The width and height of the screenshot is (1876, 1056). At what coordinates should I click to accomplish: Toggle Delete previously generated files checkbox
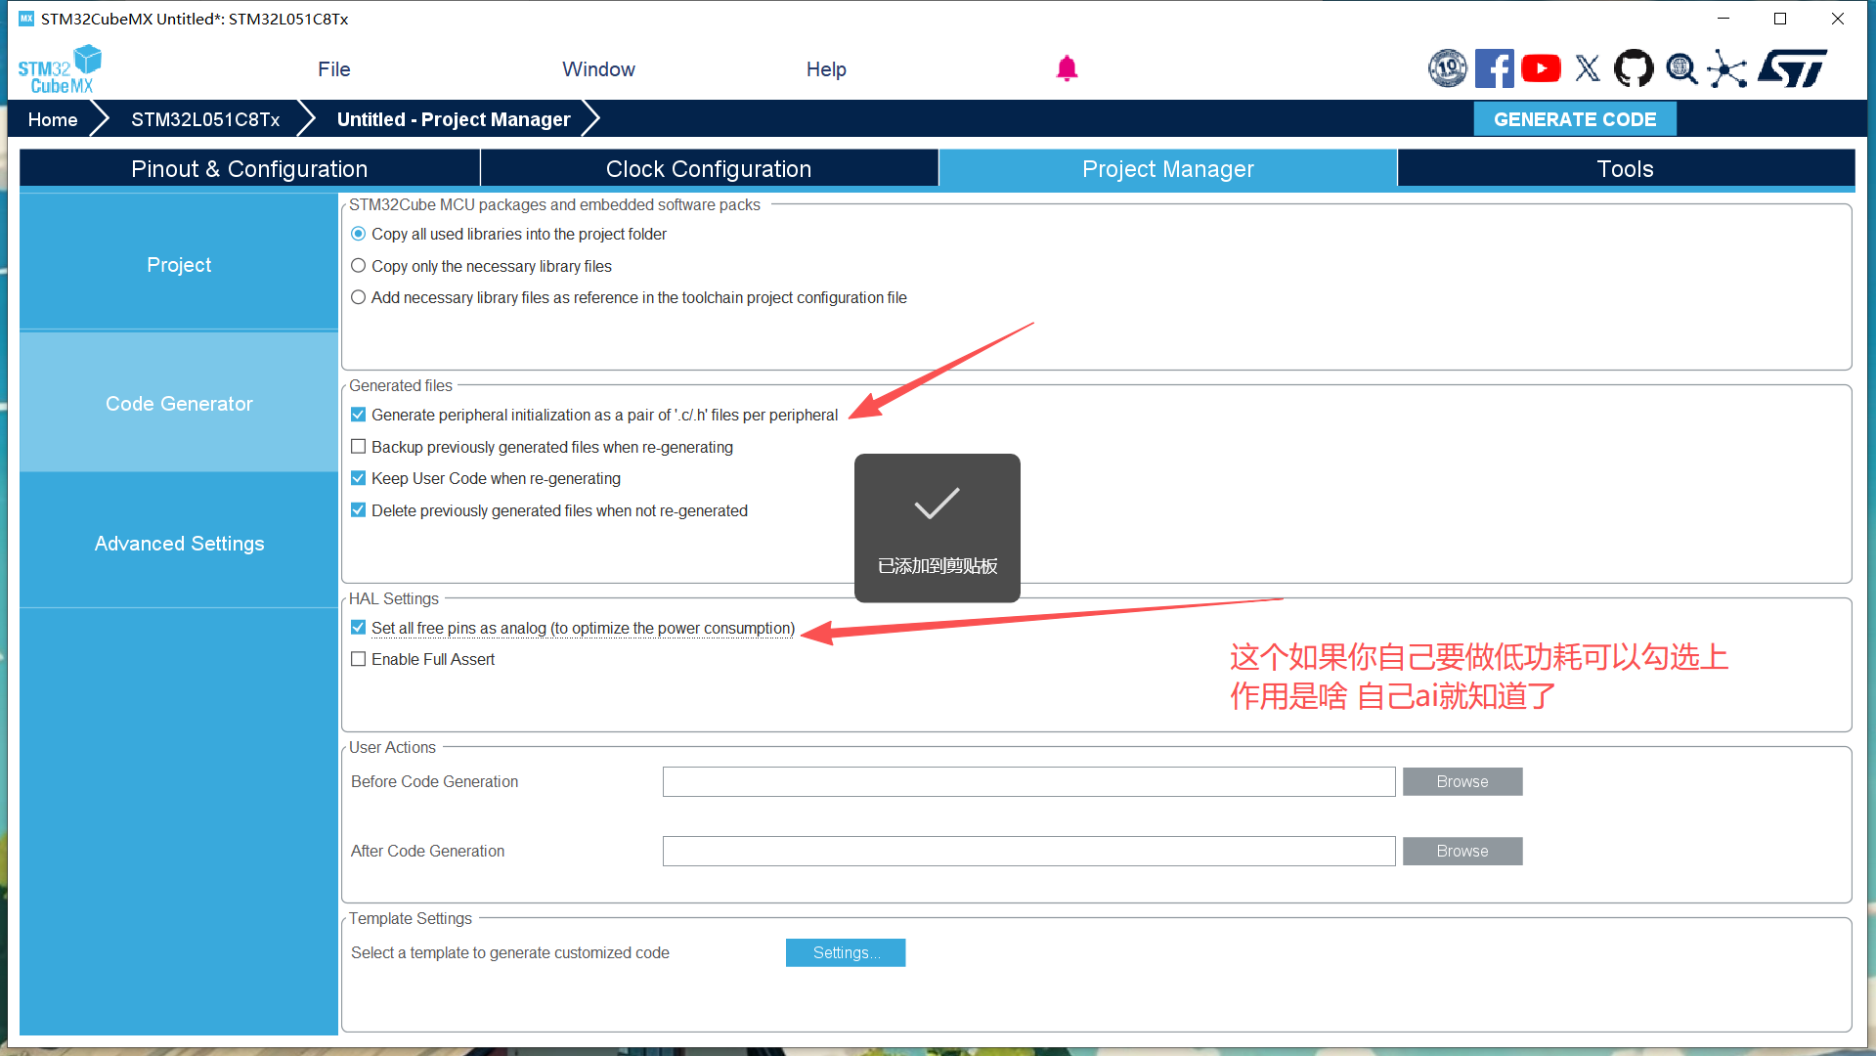(x=359, y=510)
